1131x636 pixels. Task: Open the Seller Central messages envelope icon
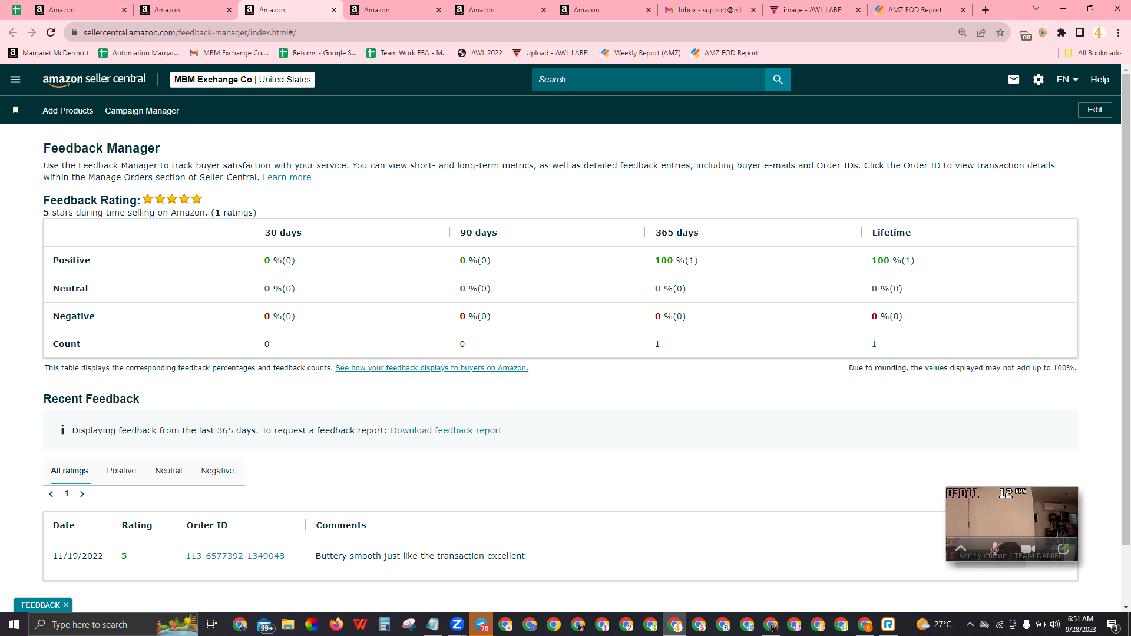(x=1013, y=79)
